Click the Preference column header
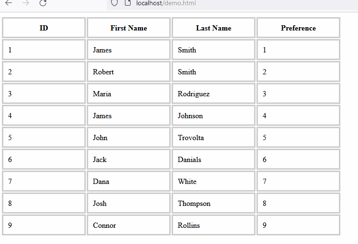This screenshot has height=244, width=358. (x=298, y=28)
